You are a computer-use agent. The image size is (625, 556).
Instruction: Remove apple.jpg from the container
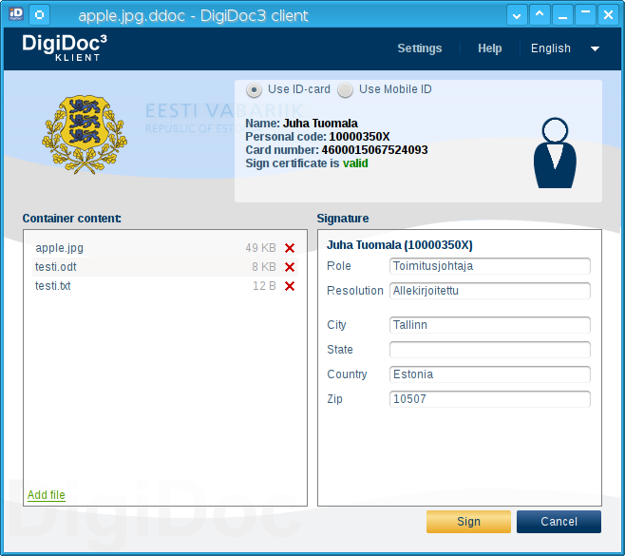click(x=290, y=248)
